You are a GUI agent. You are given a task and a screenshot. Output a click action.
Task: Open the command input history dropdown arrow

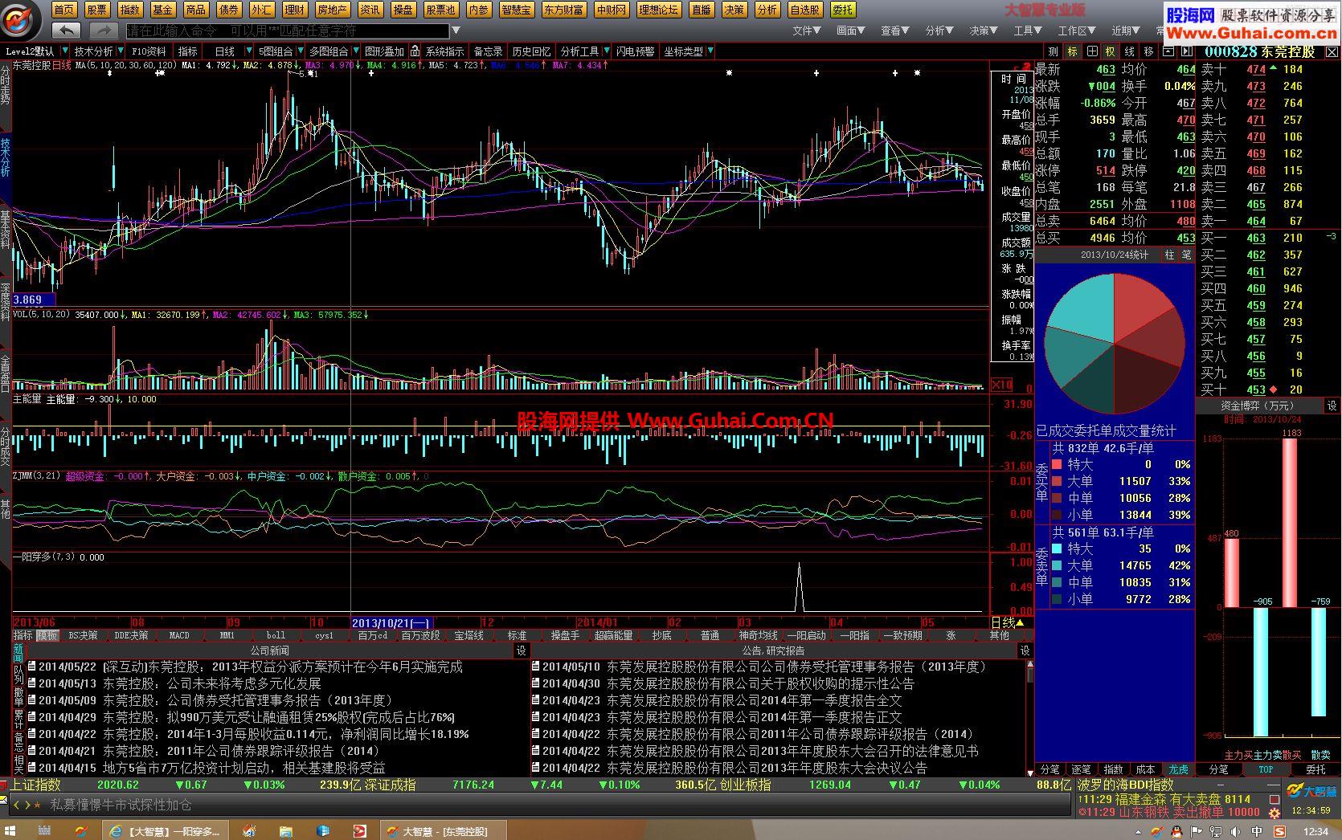(456, 31)
